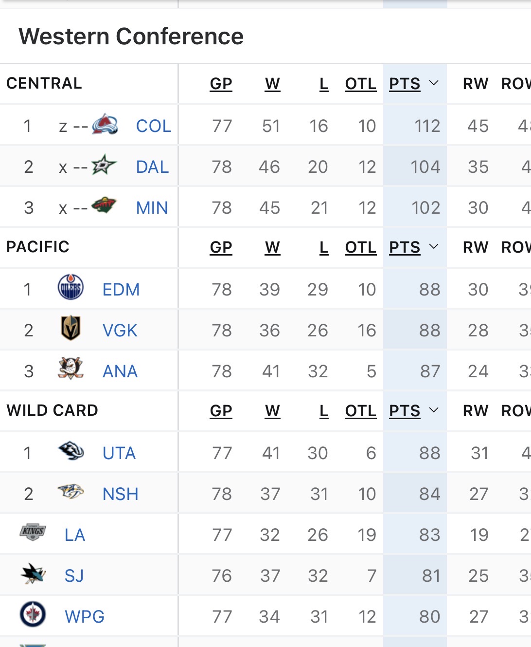The height and width of the screenshot is (647, 531).
Task: Toggle PTS sort arrow in Wild Card table
Action: (x=434, y=410)
